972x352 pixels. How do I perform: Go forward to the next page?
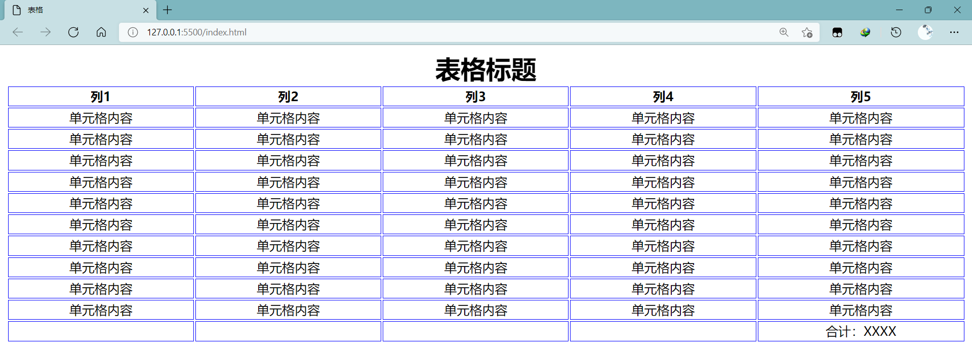[46, 32]
